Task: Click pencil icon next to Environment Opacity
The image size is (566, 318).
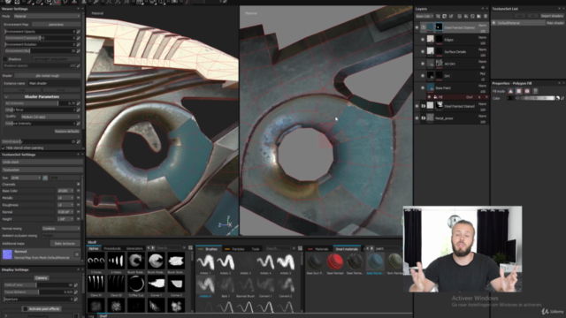Action: 79,32
